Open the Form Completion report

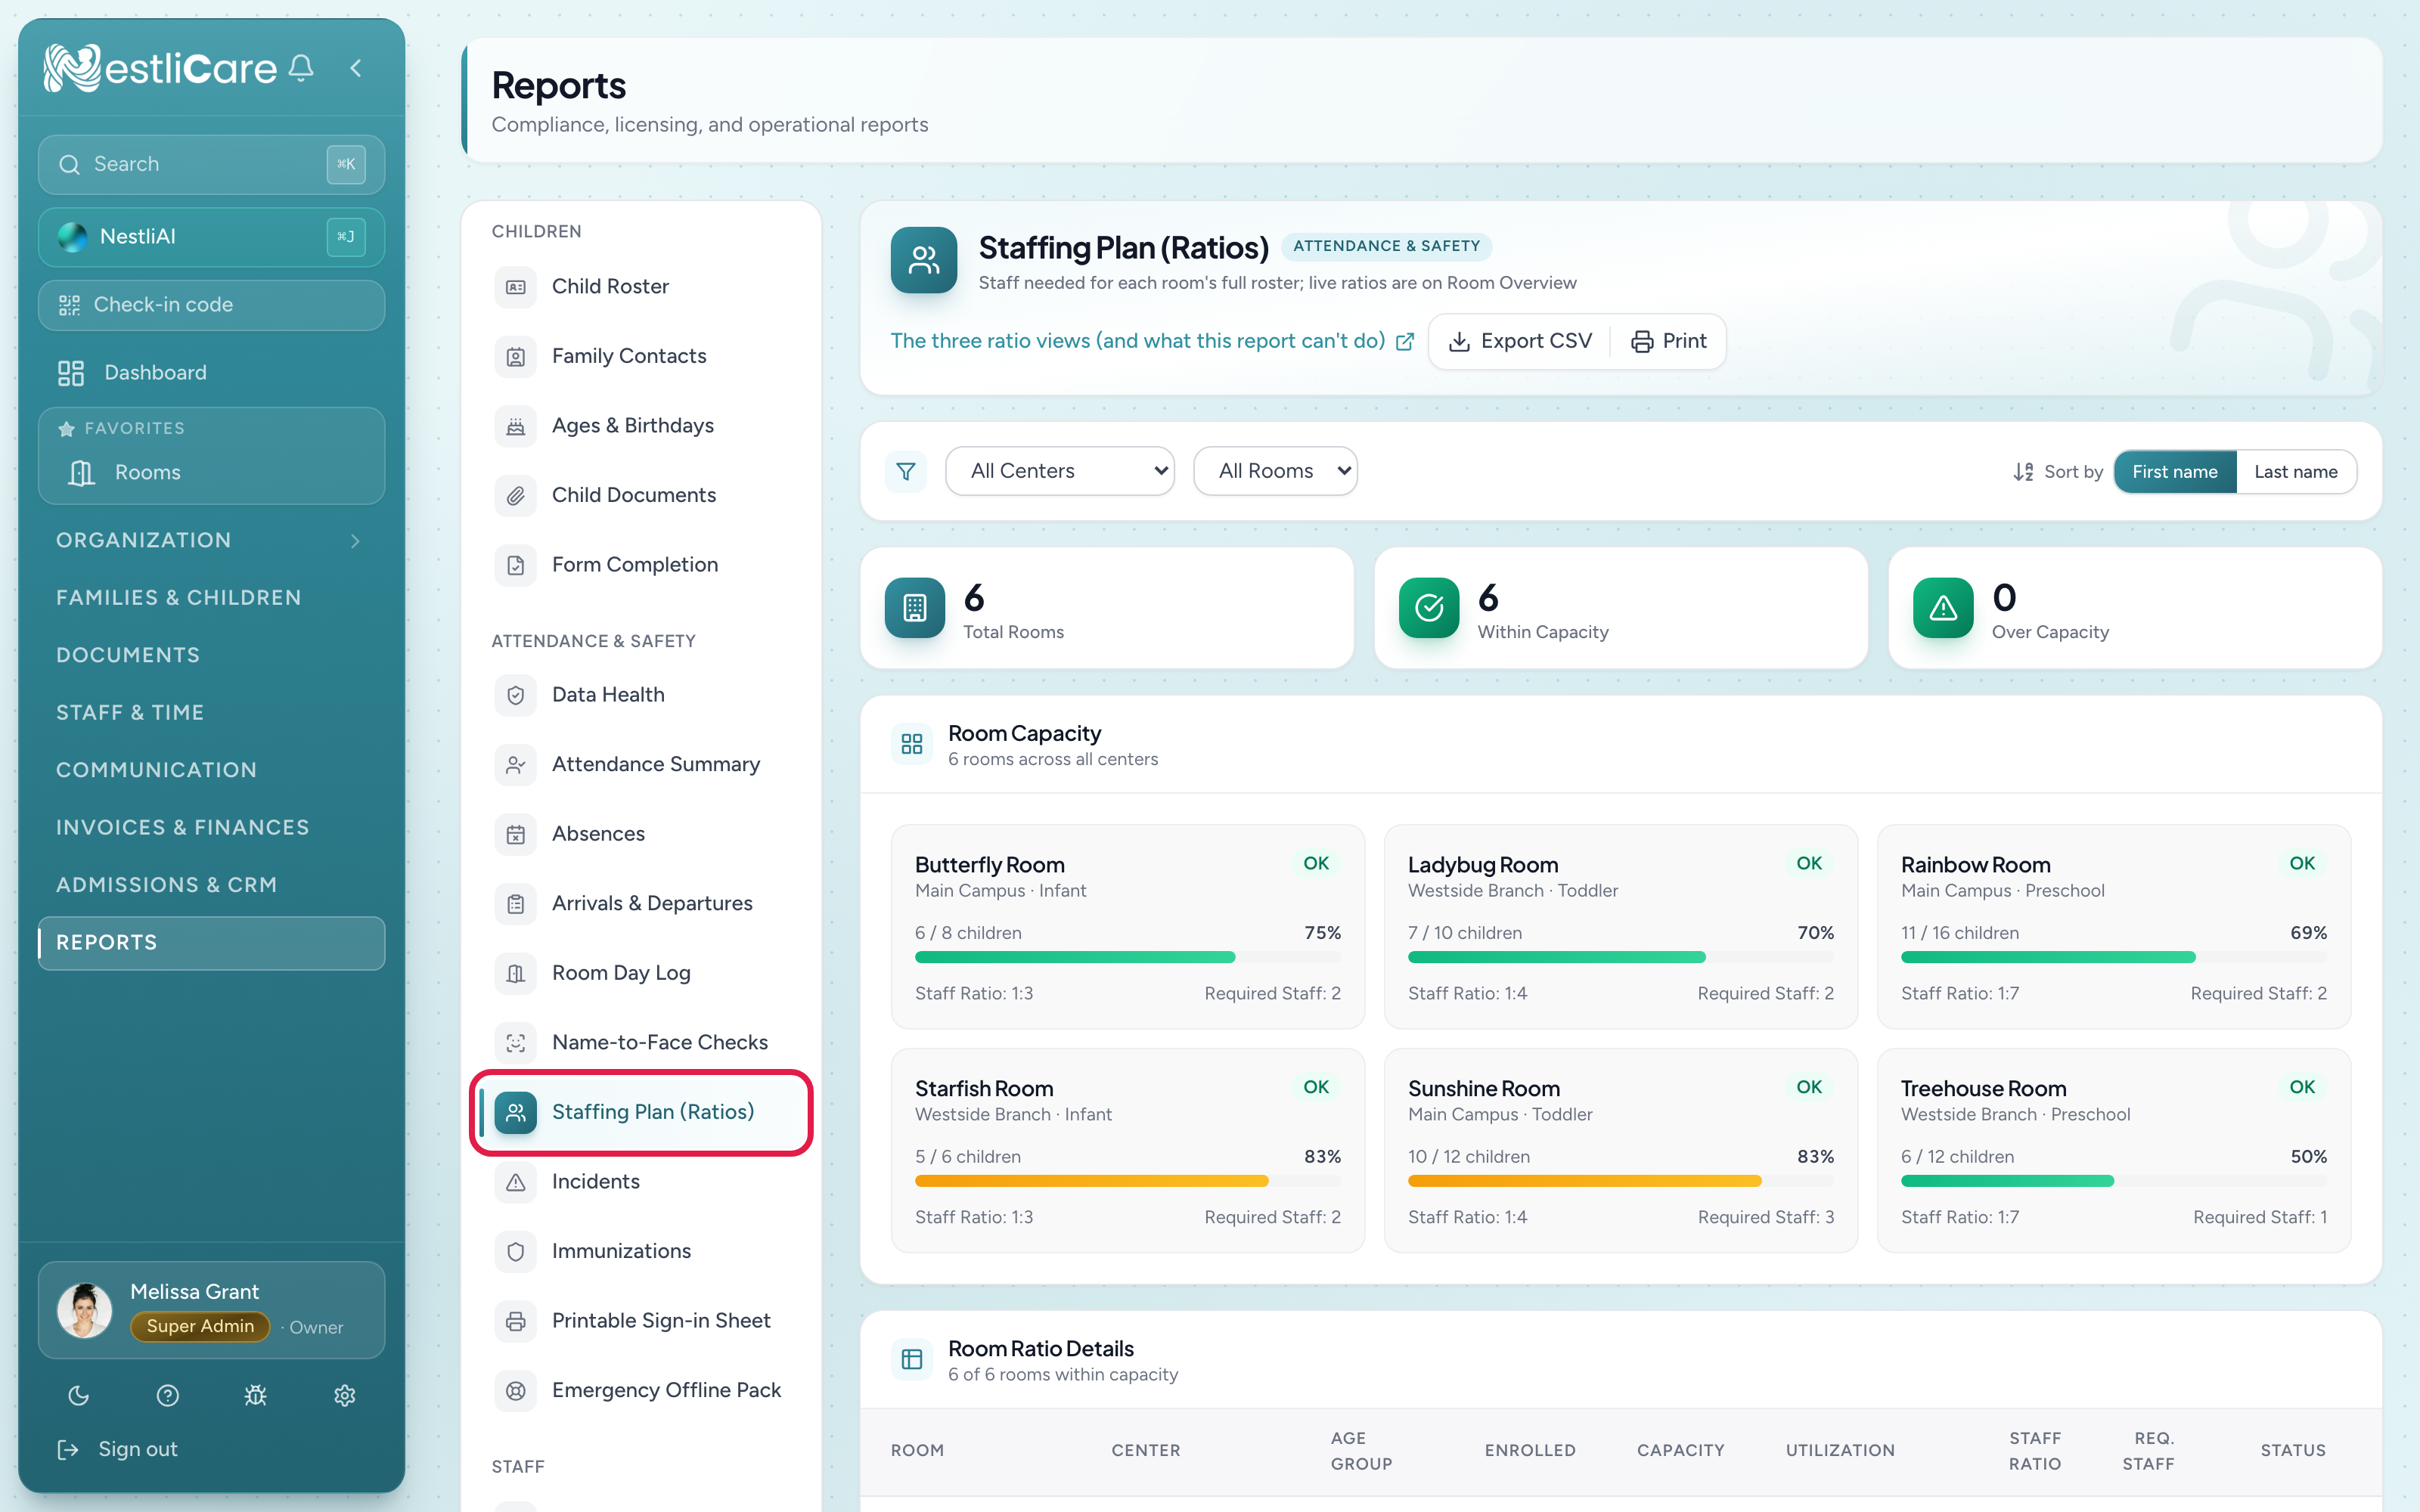(641, 565)
